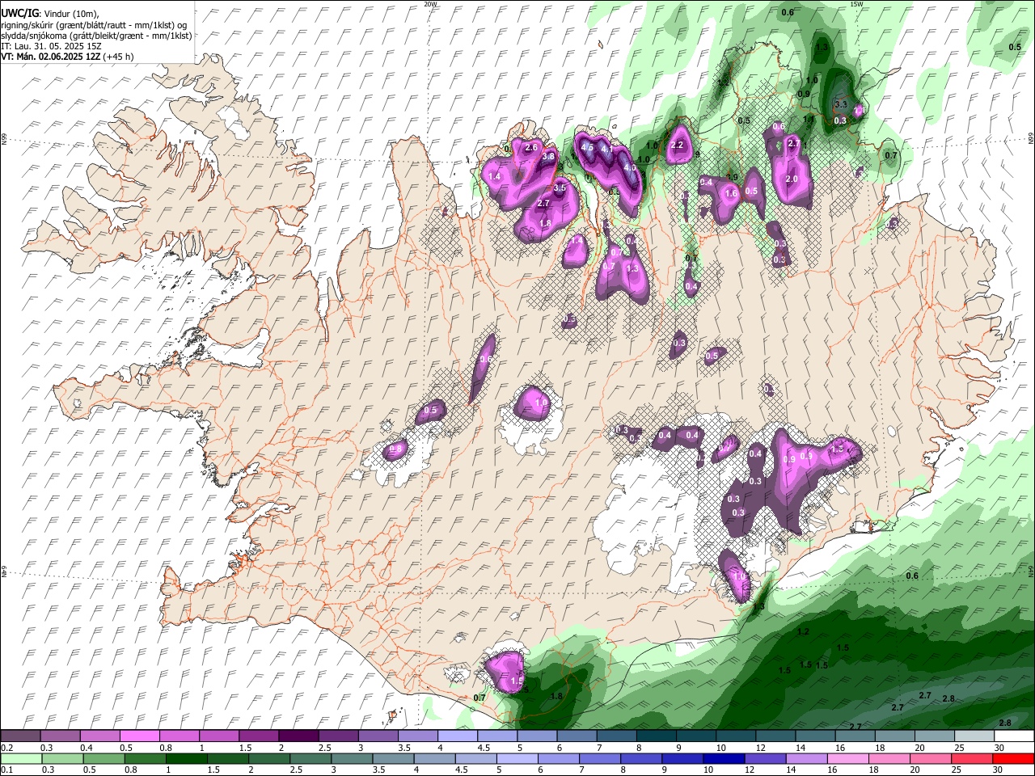This screenshot has width=1035, height=776.
Task: Click the bright pink swatch above the upper '0.5'
Action: (139, 736)
